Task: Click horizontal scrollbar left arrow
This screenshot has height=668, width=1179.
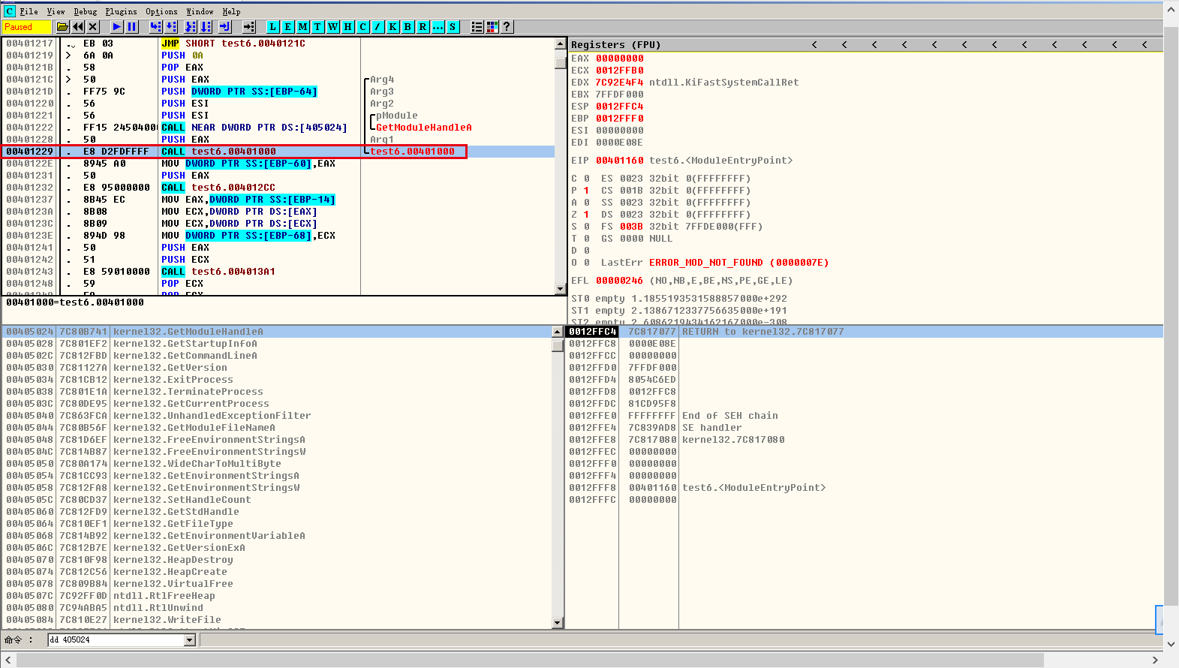Action: click(x=8, y=660)
